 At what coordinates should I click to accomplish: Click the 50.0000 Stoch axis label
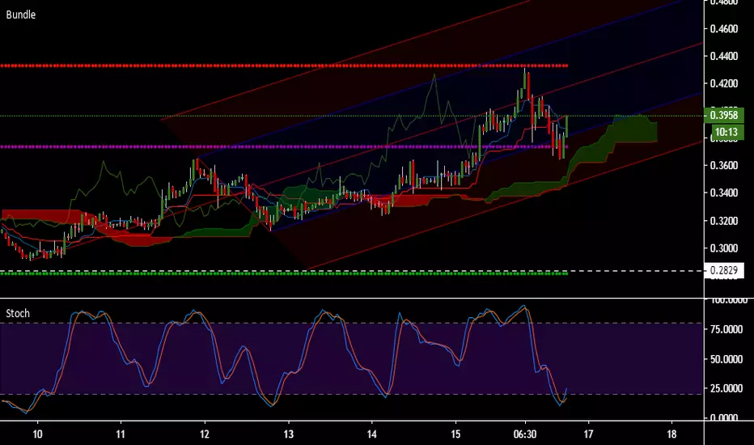(x=726, y=359)
